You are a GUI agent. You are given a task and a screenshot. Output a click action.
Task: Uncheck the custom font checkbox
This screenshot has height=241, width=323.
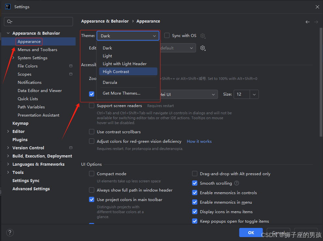pyautogui.click(x=92, y=94)
